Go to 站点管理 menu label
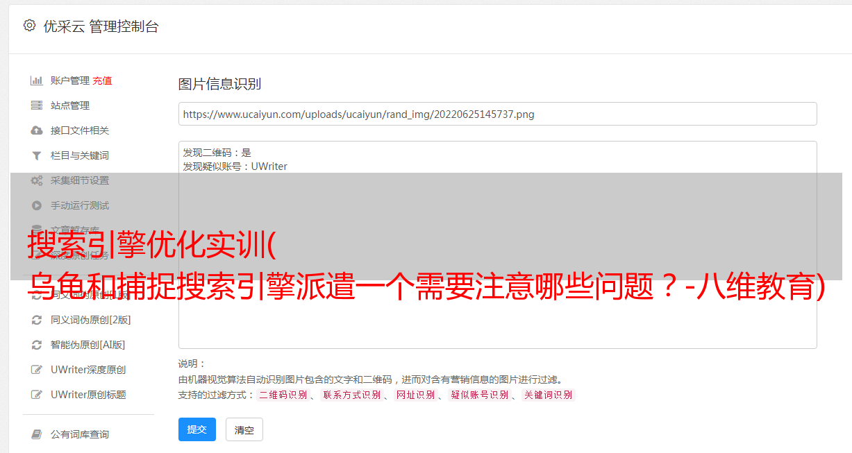Image resolution: width=852 pixels, height=453 pixels. [70, 105]
